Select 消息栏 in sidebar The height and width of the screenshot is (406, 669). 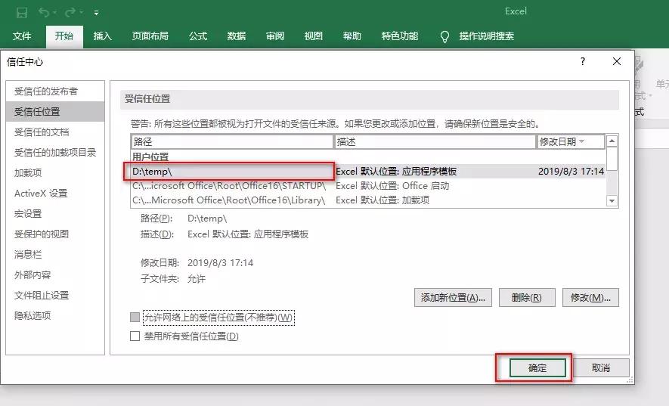click(x=55, y=255)
